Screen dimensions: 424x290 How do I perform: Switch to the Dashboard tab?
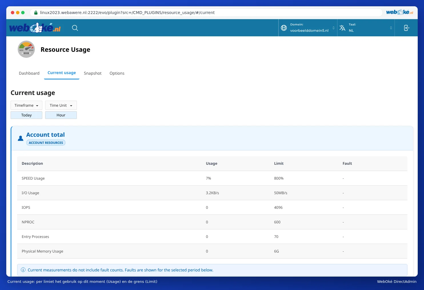click(29, 73)
